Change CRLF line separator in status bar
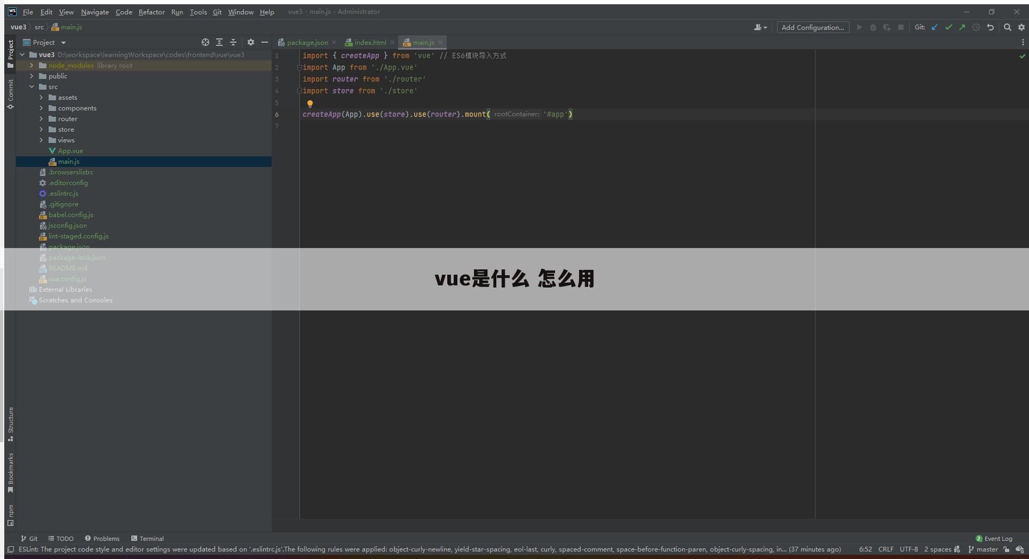The height and width of the screenshot is (559, 1029). tap(886, 549)
